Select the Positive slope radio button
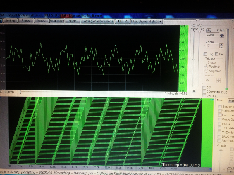 pyautogui.click(x=207, y=66)
